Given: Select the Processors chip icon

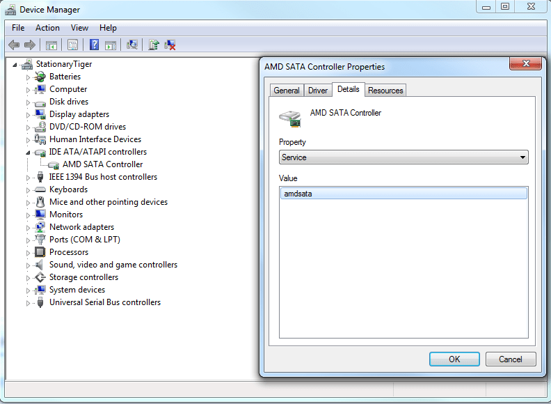Looking at the screenshot, I should (x=40, y=252).
